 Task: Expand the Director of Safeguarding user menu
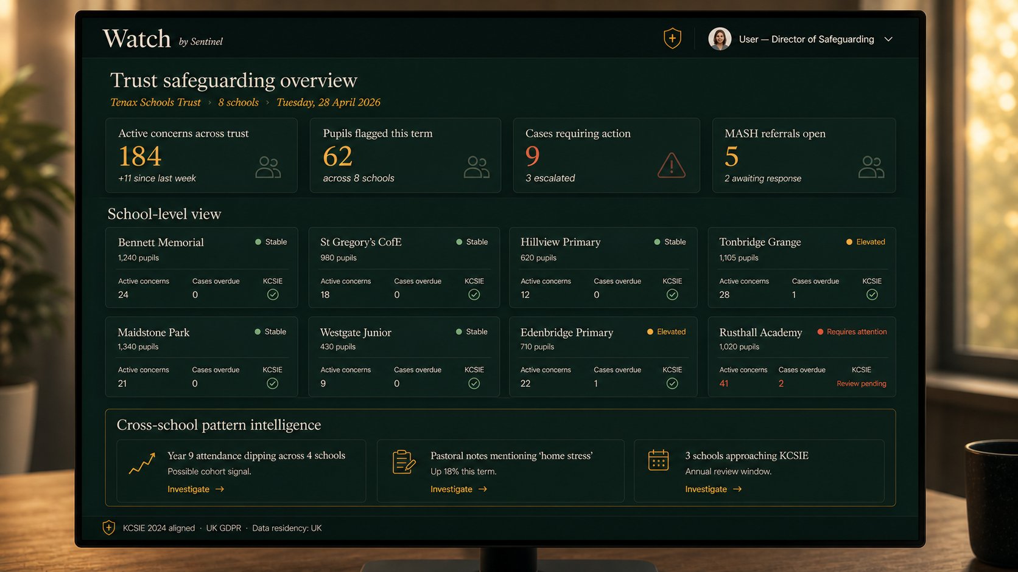pos(888,39)
